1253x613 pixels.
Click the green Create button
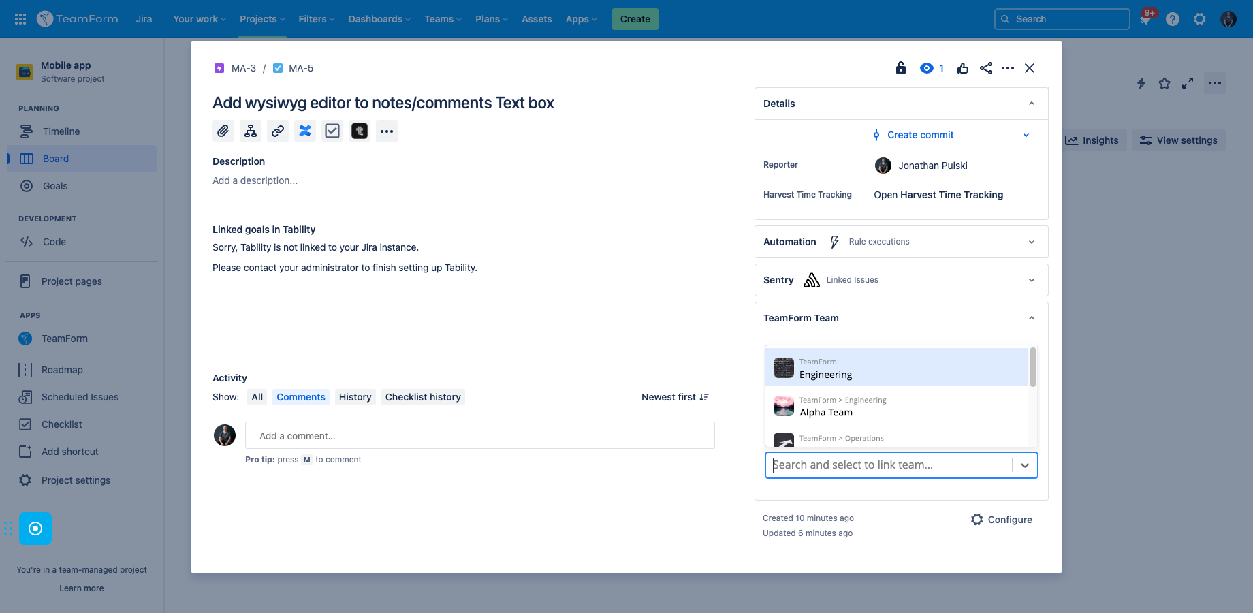635,19
